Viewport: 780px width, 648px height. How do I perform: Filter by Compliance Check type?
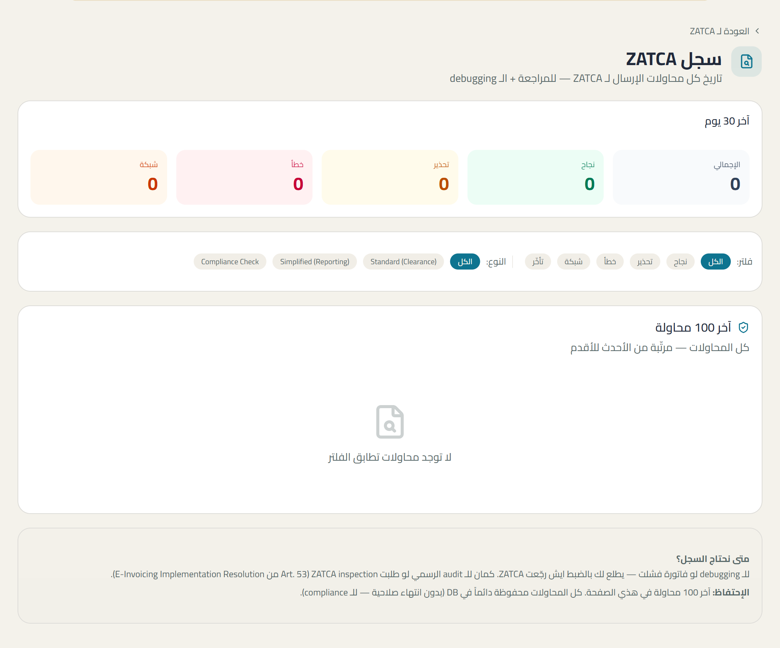230,262
